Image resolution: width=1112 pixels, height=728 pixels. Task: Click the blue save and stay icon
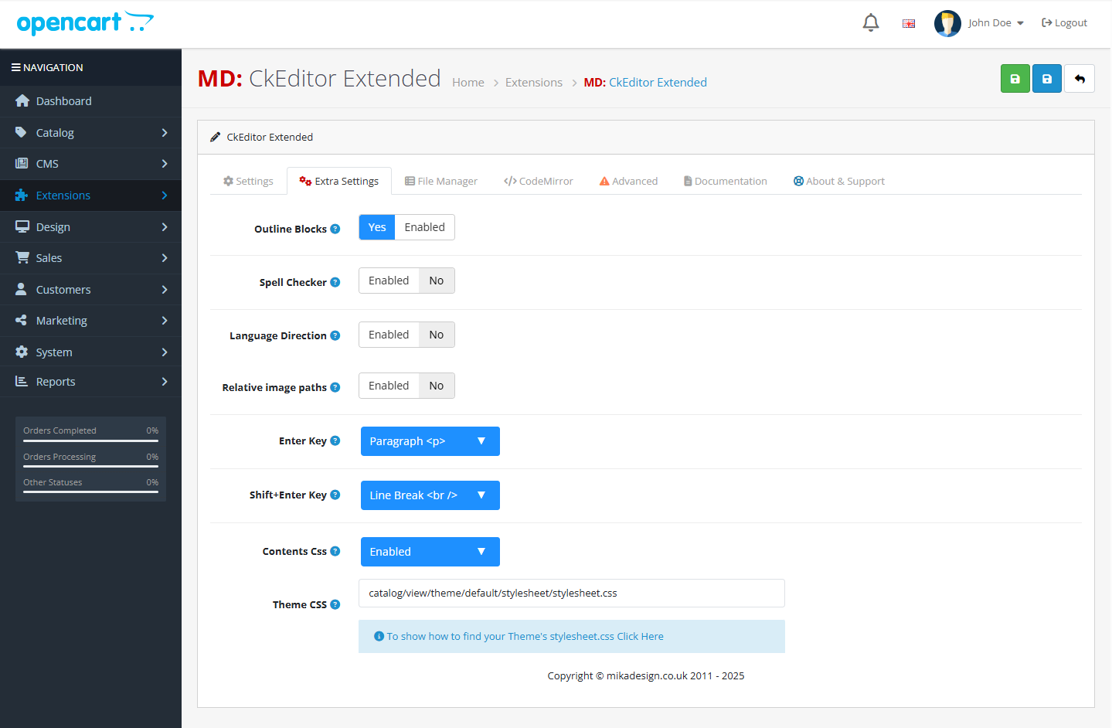(x=1047, y=79)
